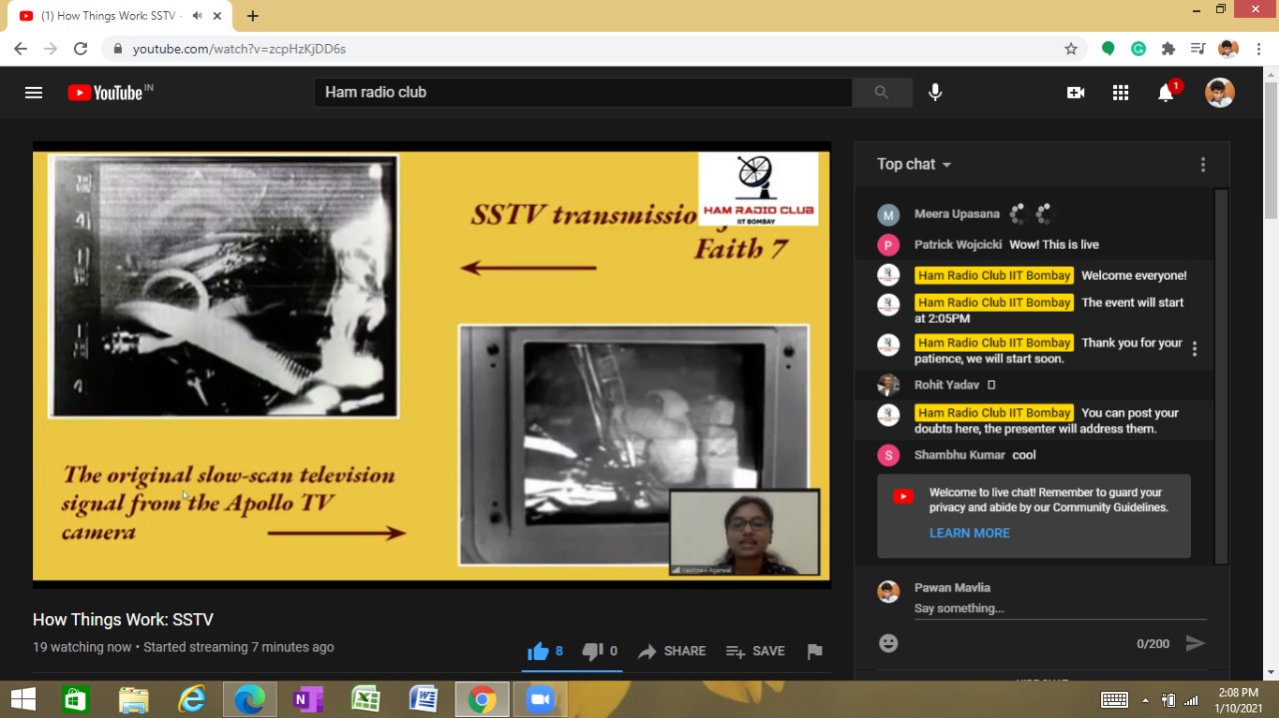Open Word from taskbar
1279x718 pixels.
tap(424, 699)
